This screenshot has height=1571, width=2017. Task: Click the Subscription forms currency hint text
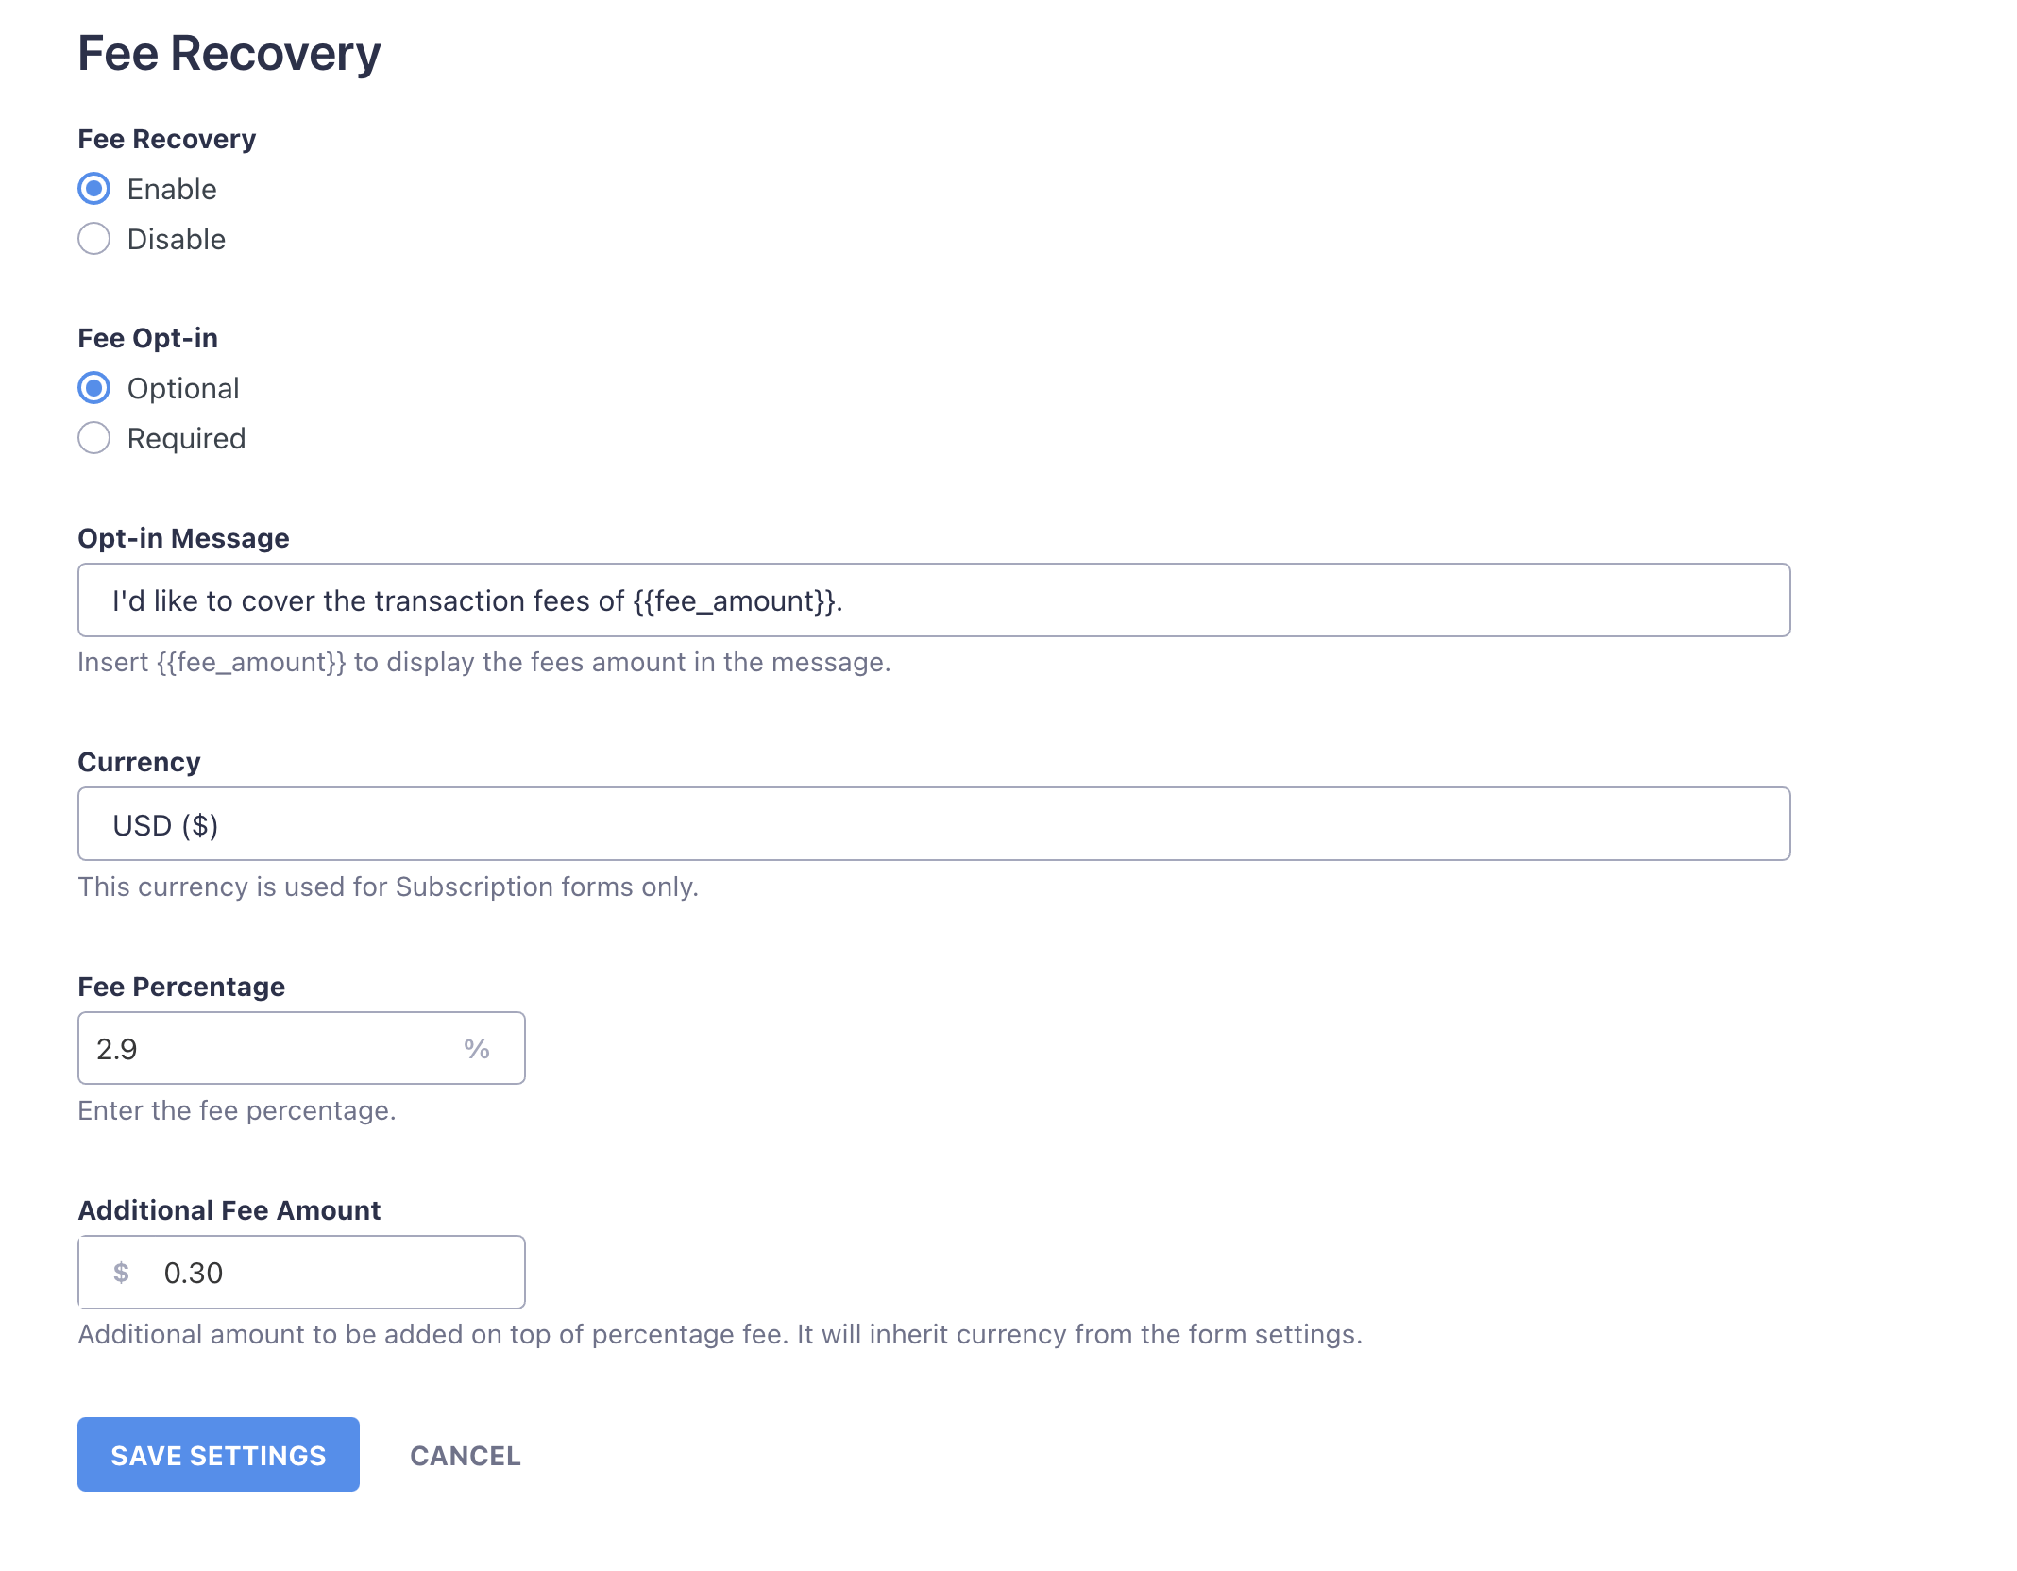pos(388,887)
